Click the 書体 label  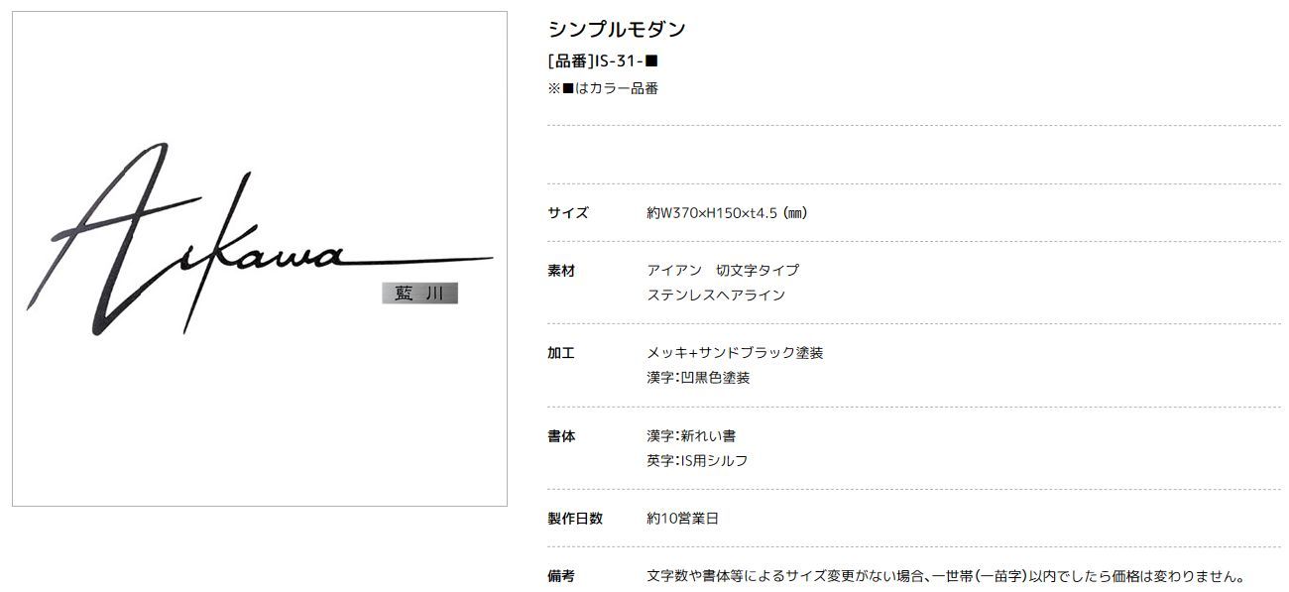[x=561, y=435]
